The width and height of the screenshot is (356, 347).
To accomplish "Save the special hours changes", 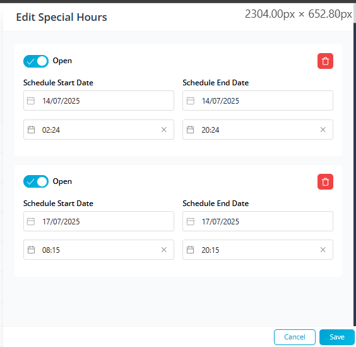I will [x=337, y=337].
